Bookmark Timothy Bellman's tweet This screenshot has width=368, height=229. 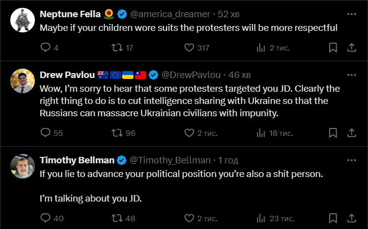[x=333, y=218]
